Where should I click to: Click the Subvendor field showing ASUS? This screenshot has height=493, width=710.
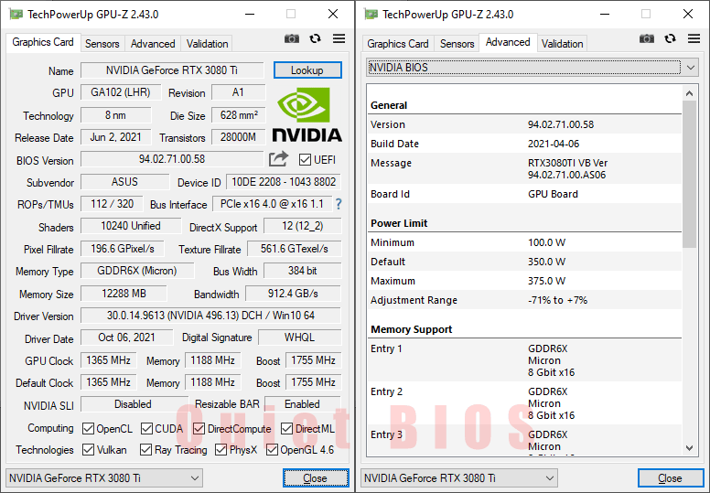coord(125,181)
